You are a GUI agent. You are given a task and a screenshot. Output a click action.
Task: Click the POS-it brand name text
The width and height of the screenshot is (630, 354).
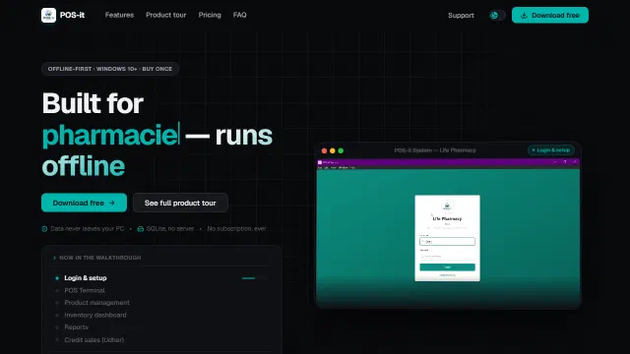pyautogui.click(x=72, y=16)
